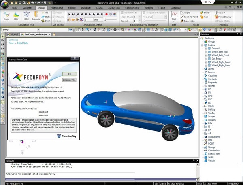Open the Scenario simulation icon
The height and width of the screenshot is (185, 243).
click(x=36, y=16)
